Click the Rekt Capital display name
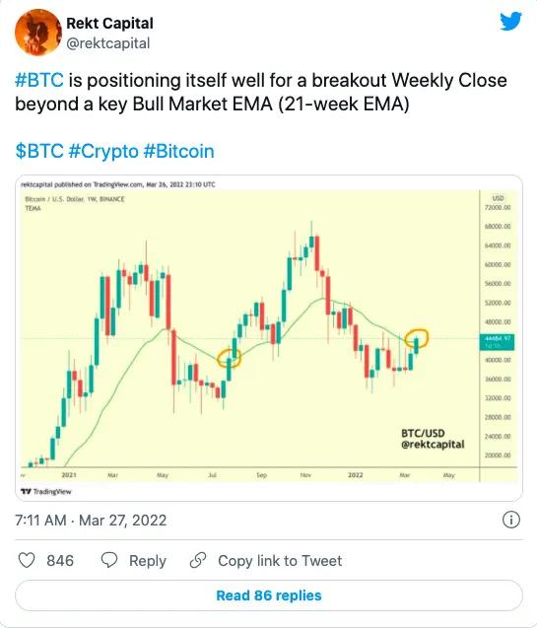Viewport: 537px width, 628px height. tap(109, 24)
